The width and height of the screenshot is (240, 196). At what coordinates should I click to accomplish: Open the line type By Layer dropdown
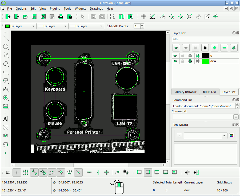[86, 26]
